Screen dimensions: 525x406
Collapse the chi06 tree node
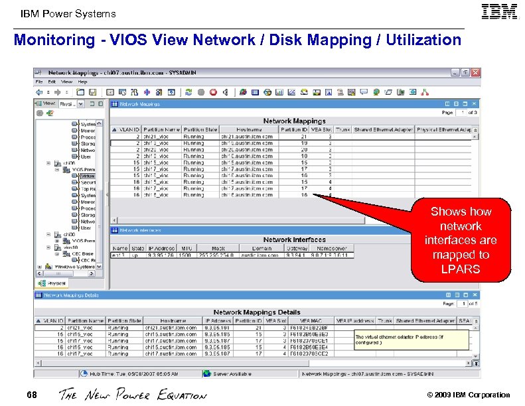[48, 163]
